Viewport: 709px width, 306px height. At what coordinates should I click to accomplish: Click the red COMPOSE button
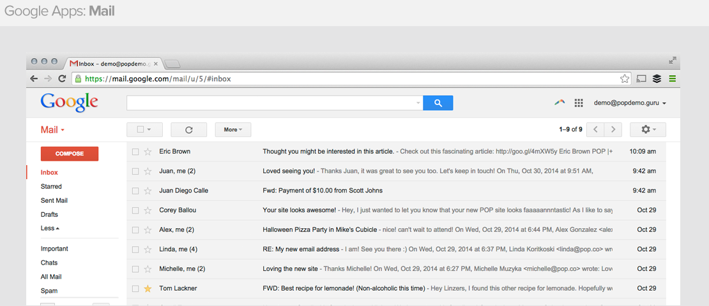(x=70, y=154)
